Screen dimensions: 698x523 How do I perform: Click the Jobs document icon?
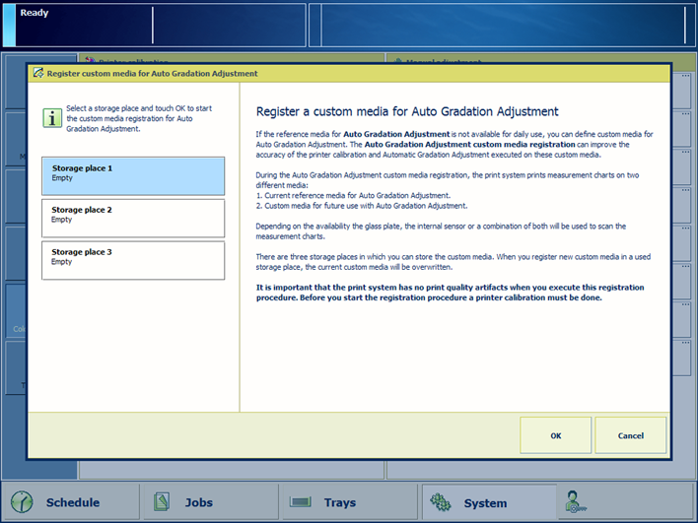pyautogui.click(x=164, y=502)
